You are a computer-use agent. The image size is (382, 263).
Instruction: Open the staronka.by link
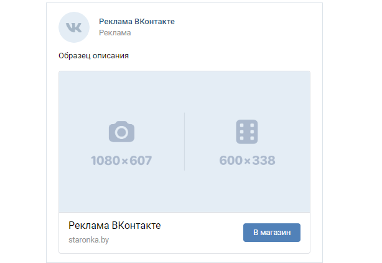pos(89,239)
